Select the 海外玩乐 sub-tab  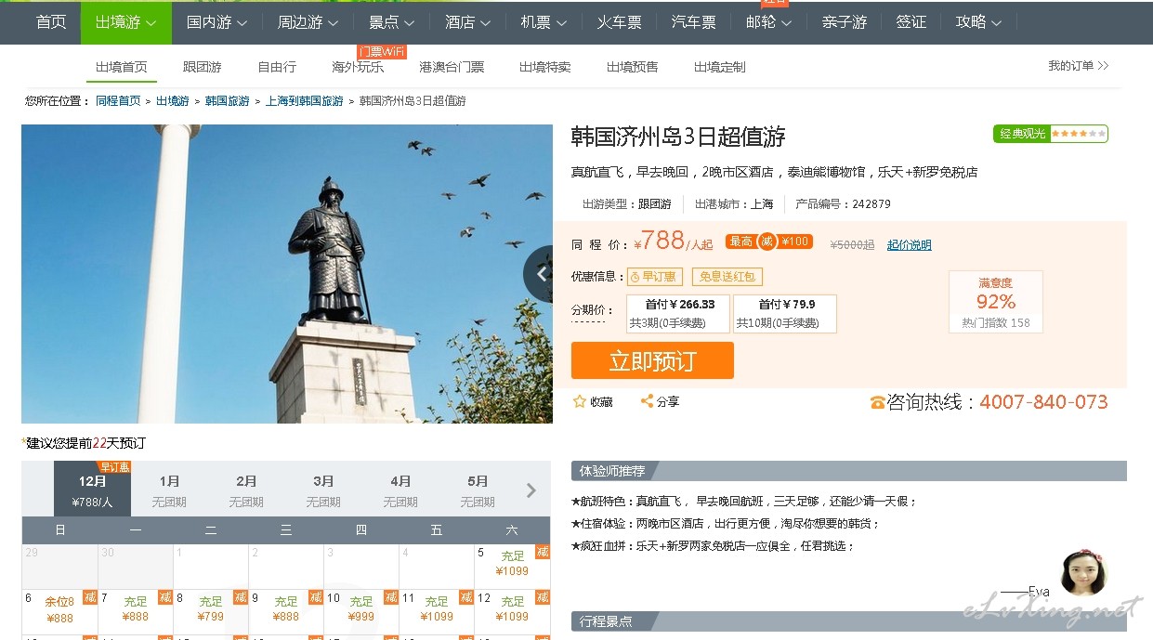pyautogui.click(x=358, y=67)
